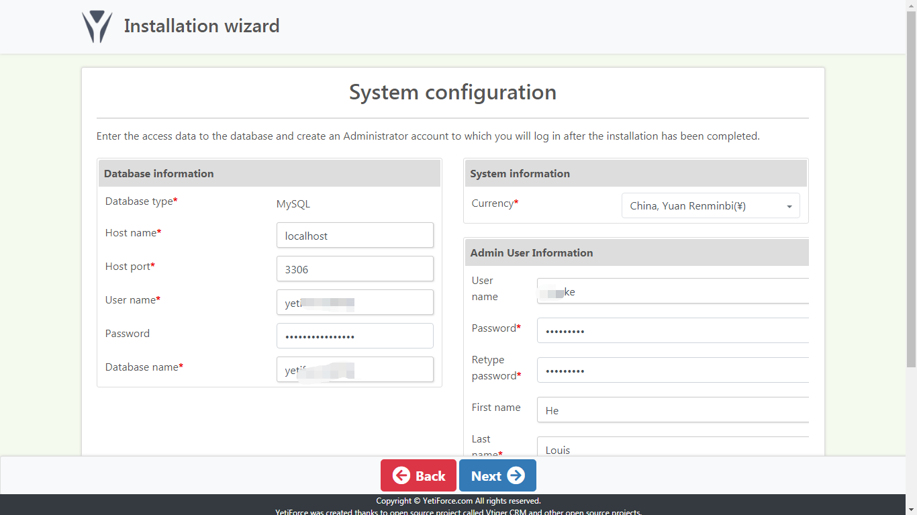
Task: Click the Database information section header
Action: (269, 173)
